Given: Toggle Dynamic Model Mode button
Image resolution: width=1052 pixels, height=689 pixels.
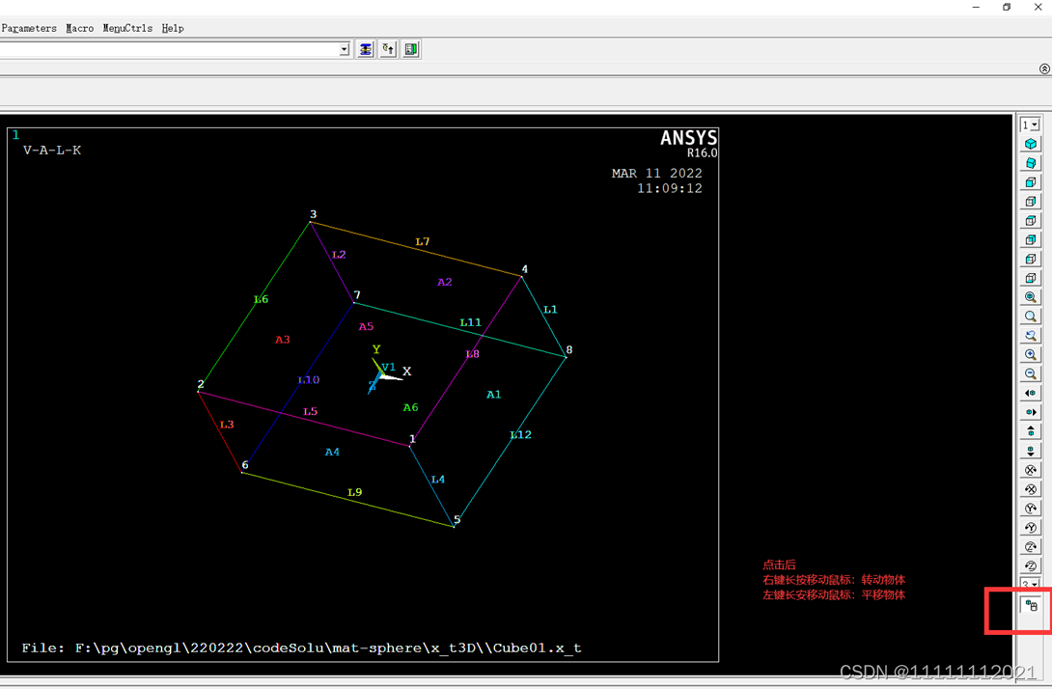Looking at the screenshot, I should [1031, 606].
